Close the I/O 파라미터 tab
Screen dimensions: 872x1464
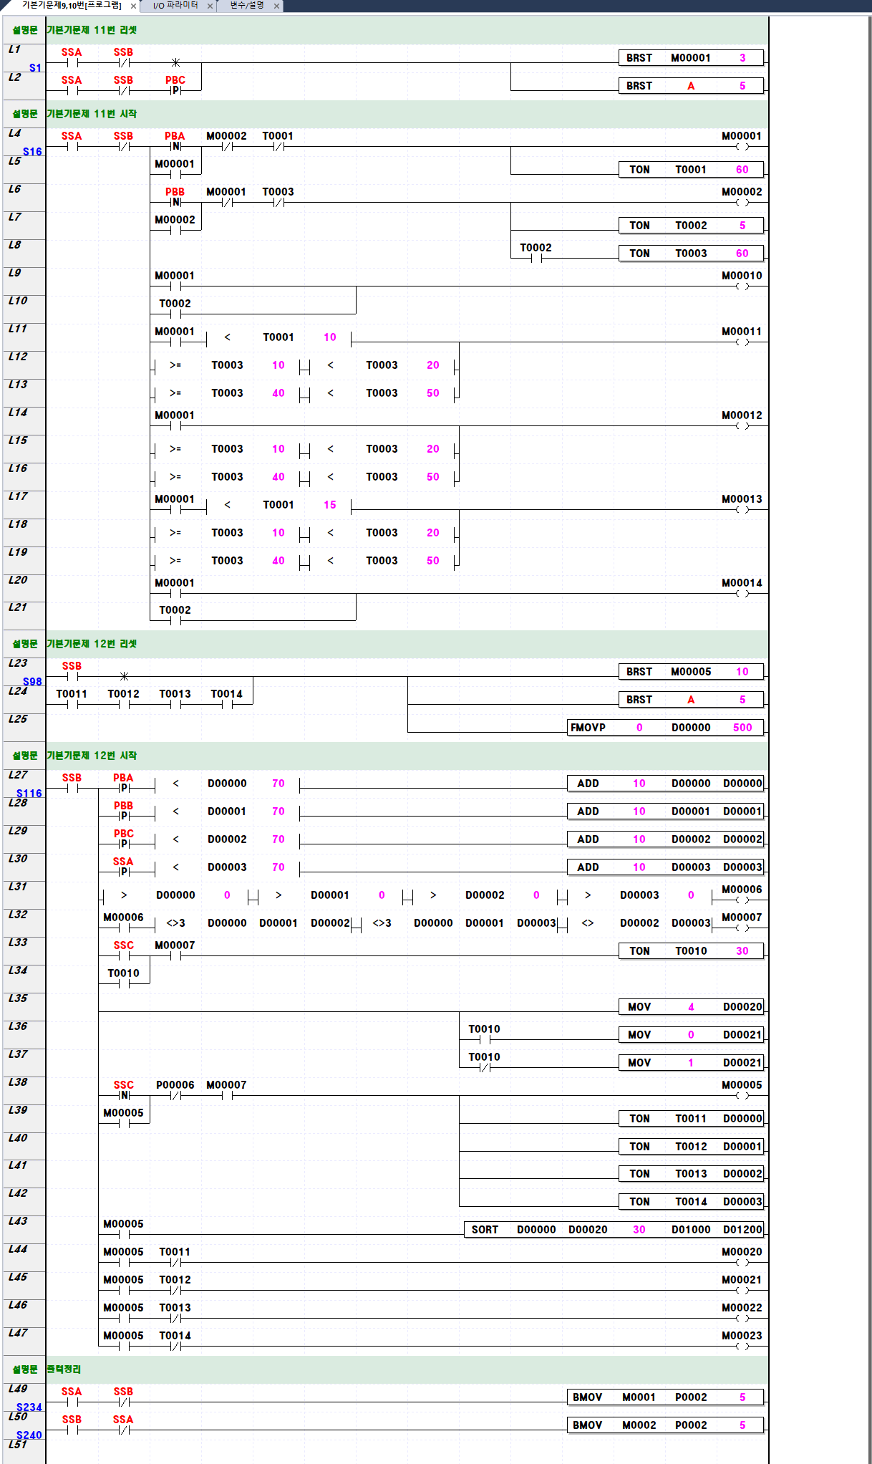tap(210, 6)
